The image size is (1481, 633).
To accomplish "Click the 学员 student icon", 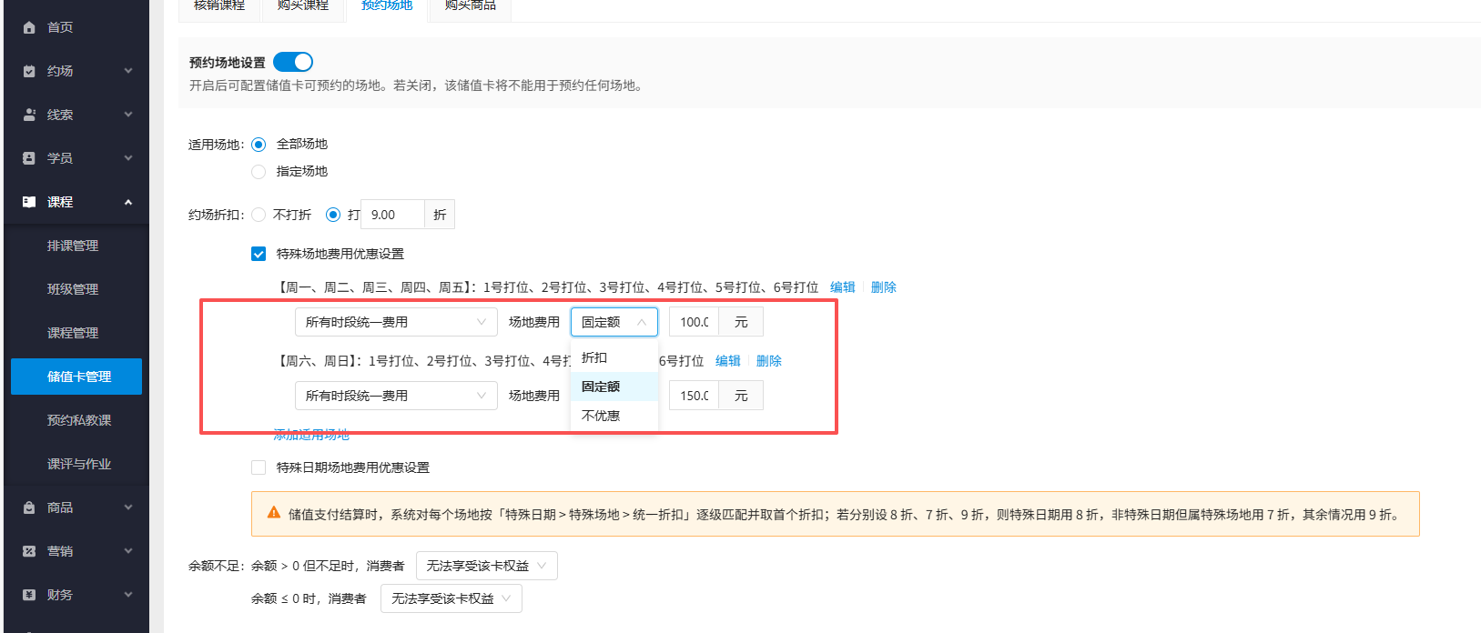I will click(x=29, y=158).
